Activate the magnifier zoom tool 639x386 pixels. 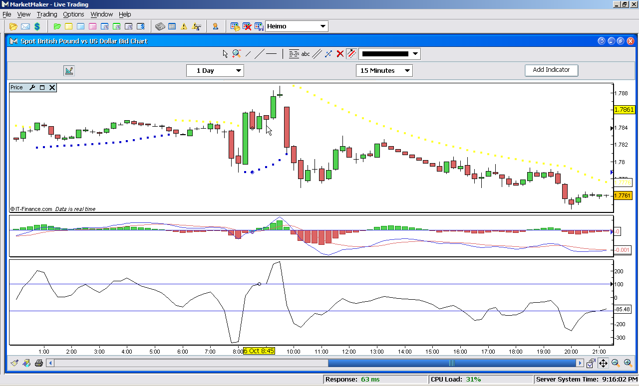[x=236, y=54]
